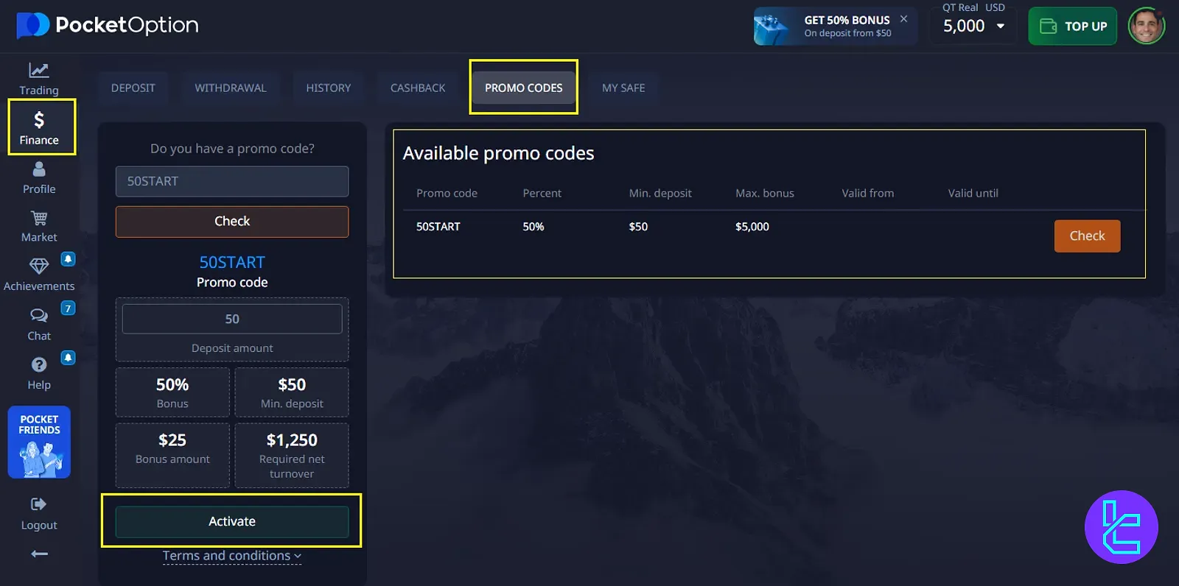This screenshot has width=1179, height=586.
Task: Open the Pocket Friends banner
Action: [x=39, y=442]
